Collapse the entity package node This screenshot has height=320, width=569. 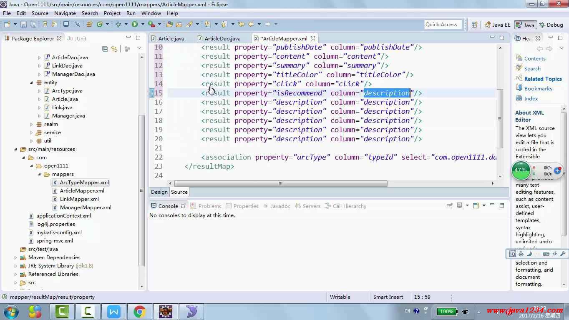(x=31, y=82)
